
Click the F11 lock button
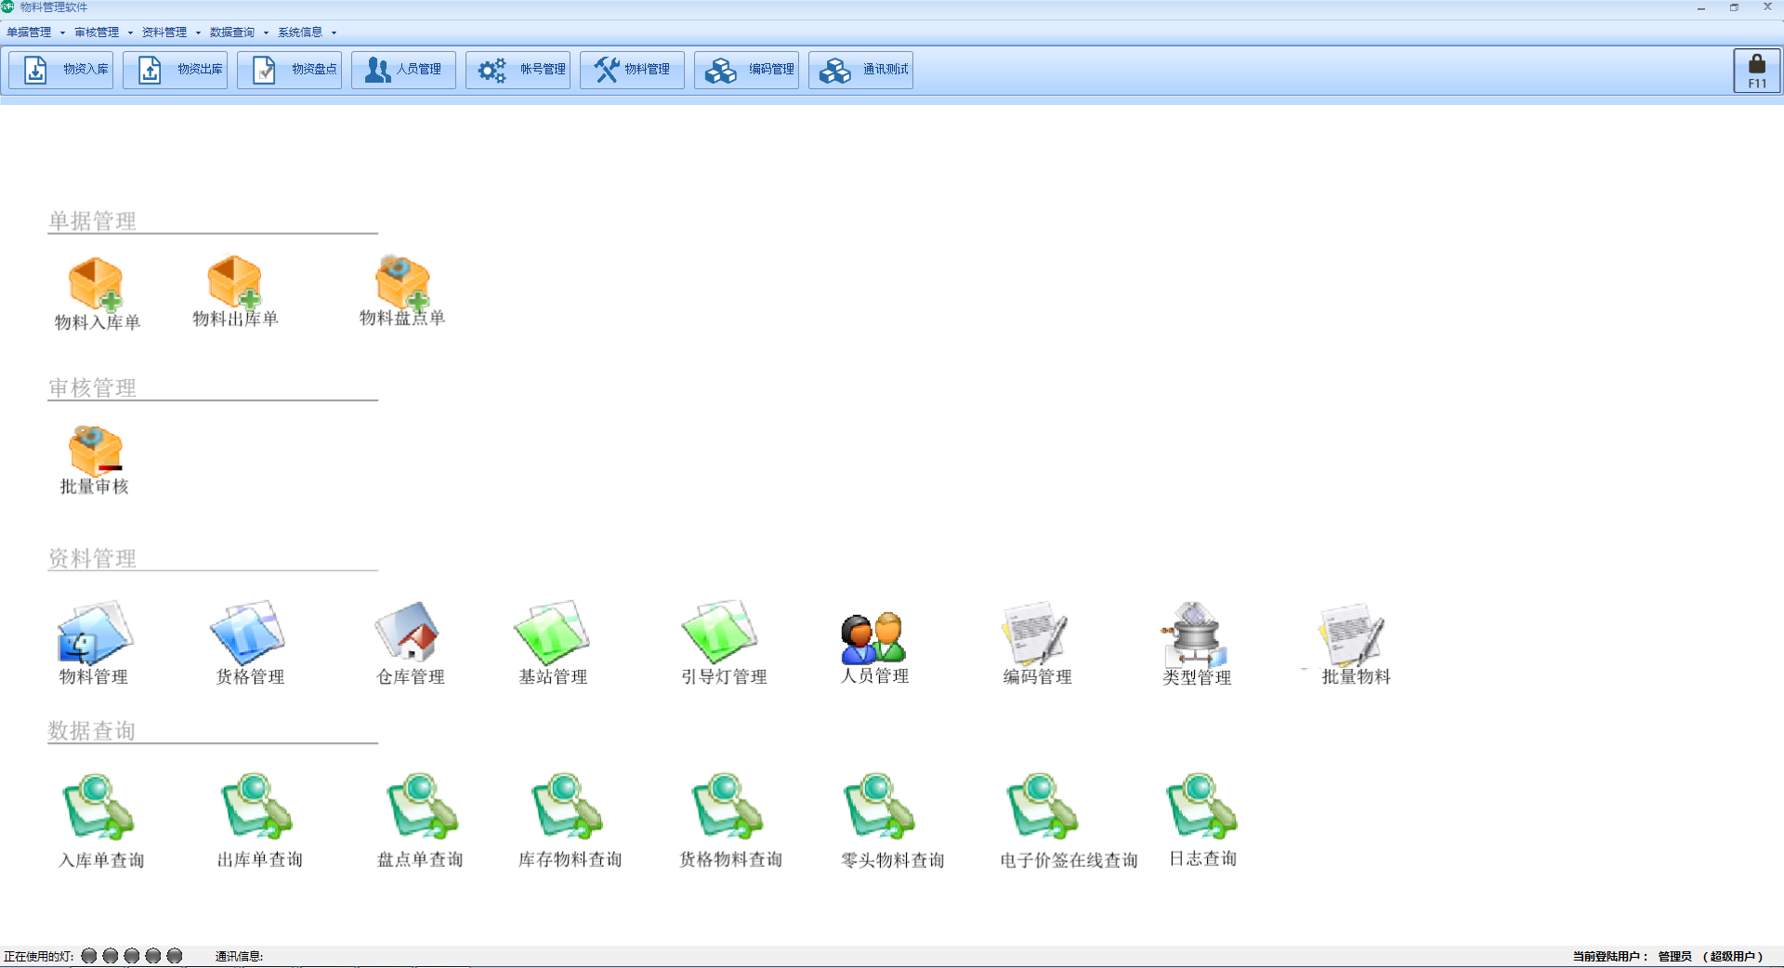(1756, 71)
